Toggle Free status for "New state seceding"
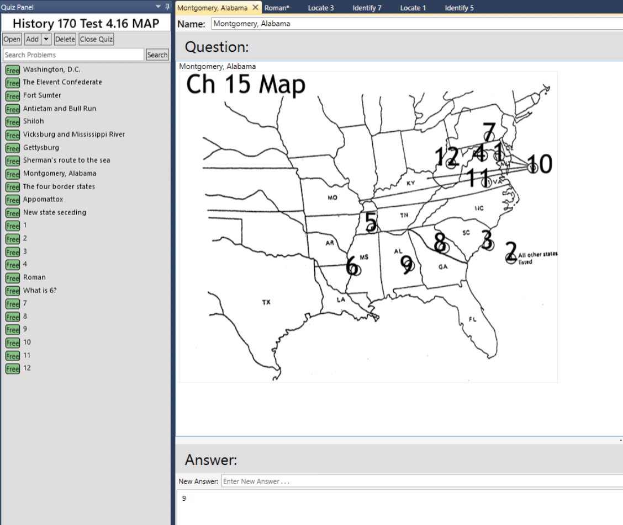The height and width of the screenshot is (525, 623). click(12, 213)
